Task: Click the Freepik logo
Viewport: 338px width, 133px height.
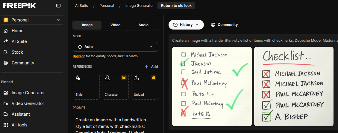Action: tap(19, 6)
